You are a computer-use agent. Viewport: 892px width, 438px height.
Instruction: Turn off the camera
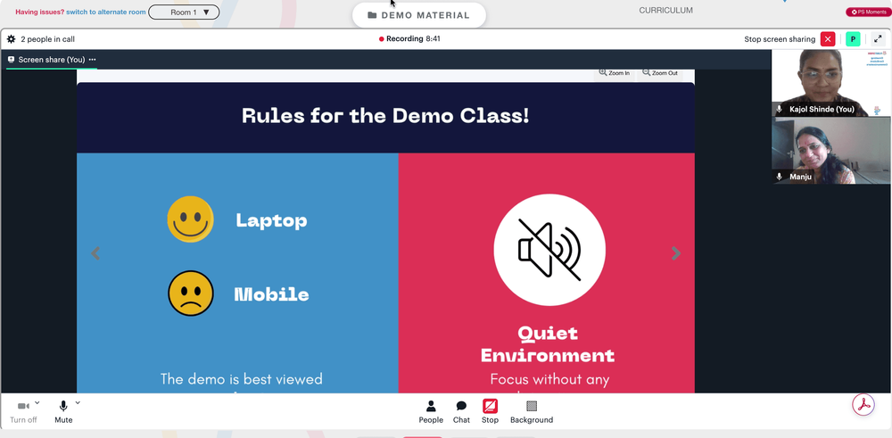coord(23,412)
